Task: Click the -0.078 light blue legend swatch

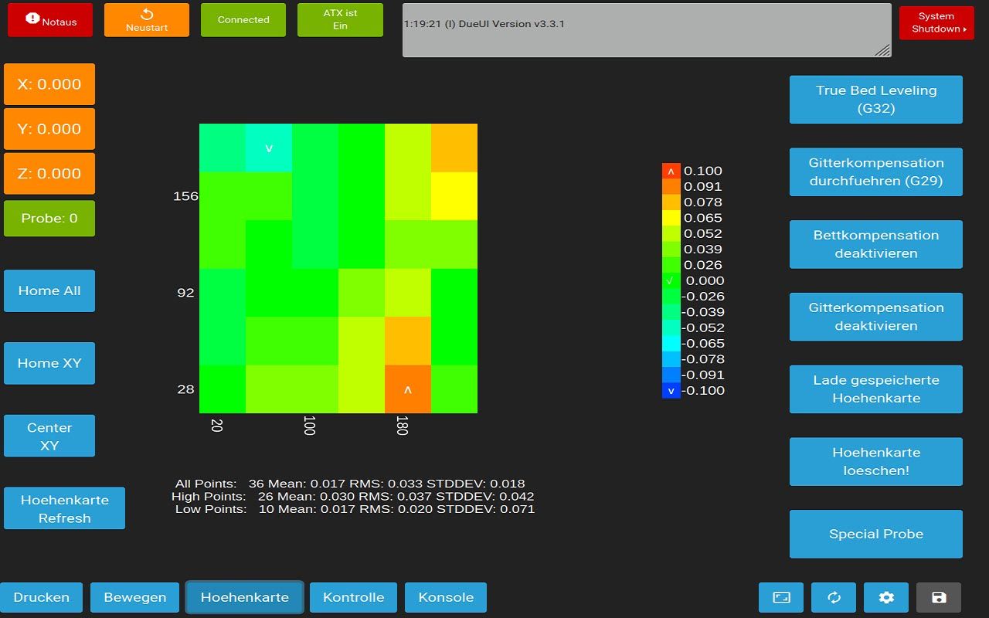Action: 671,358
